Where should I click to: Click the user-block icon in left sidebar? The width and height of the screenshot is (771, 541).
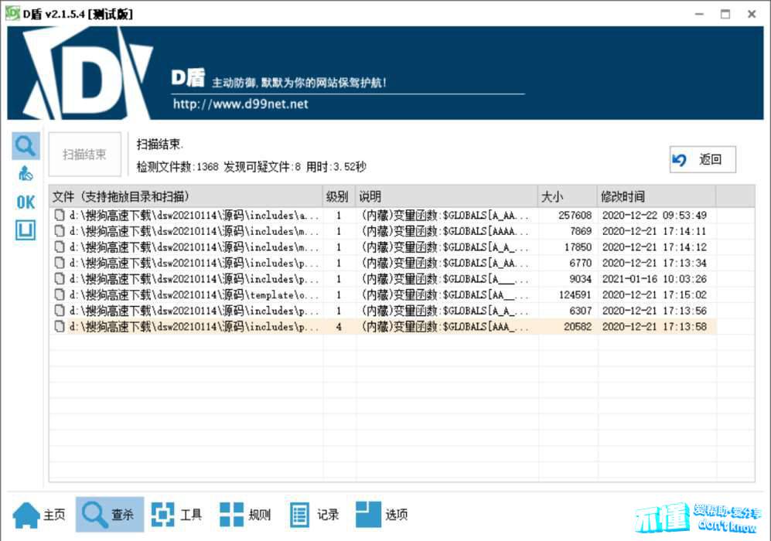(26, 173)
